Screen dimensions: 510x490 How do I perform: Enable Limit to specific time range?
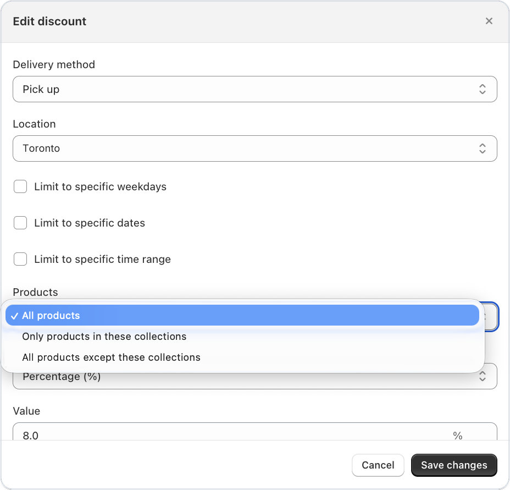tap(20, 259)
